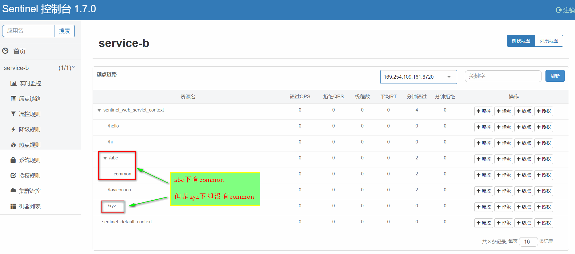Click the page size field showing 16
The width and height of the screenshot is (575, 254).
click(528, 242)
